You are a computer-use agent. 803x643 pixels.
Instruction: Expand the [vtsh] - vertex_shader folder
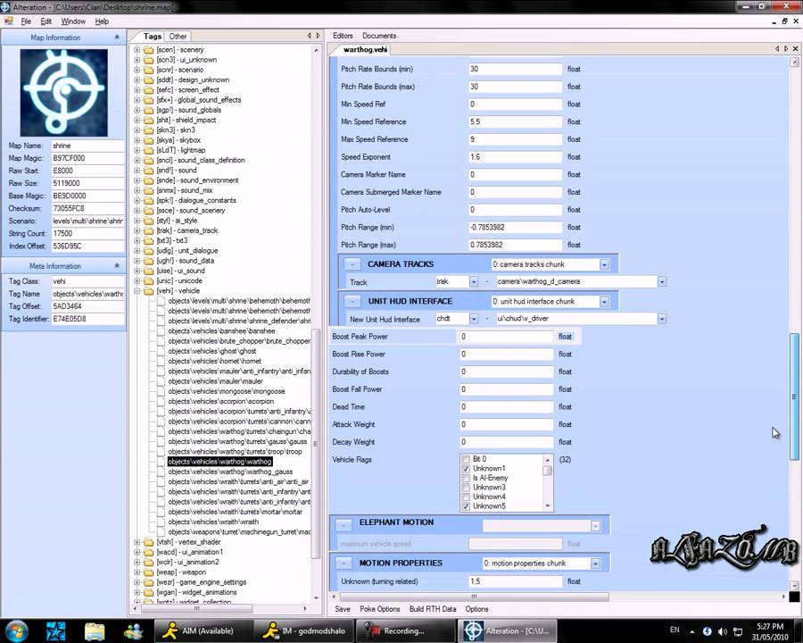pyautogui.click(x=137, y=542)
